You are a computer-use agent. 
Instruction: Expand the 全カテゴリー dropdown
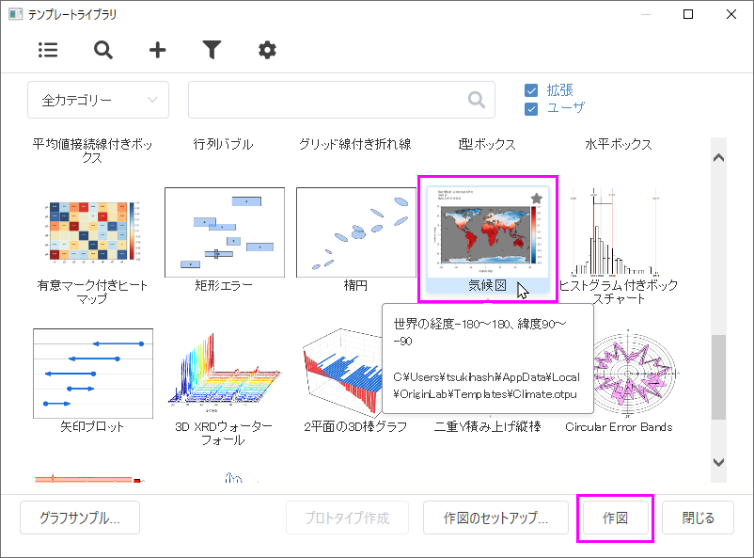coord(98,100)
